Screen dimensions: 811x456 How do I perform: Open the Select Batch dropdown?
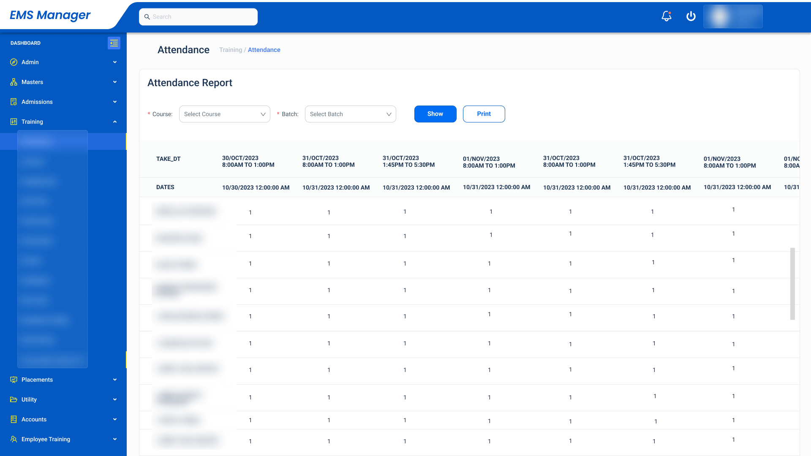[350, 114]
